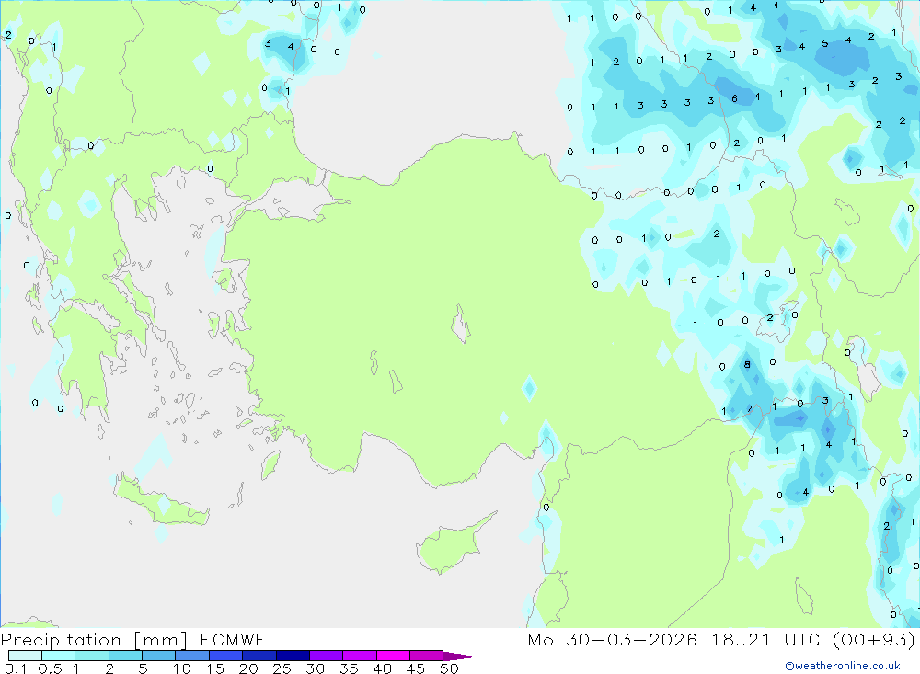Open the weatheronline.co.uk copyright link
The width and height of the screenshot is (920, 674).
pos(843,666)
